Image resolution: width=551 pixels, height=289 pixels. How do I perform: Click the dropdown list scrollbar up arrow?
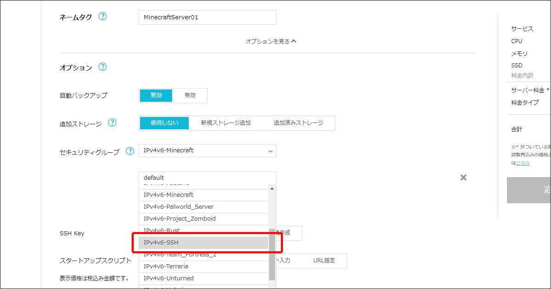(x=272, y=189)
